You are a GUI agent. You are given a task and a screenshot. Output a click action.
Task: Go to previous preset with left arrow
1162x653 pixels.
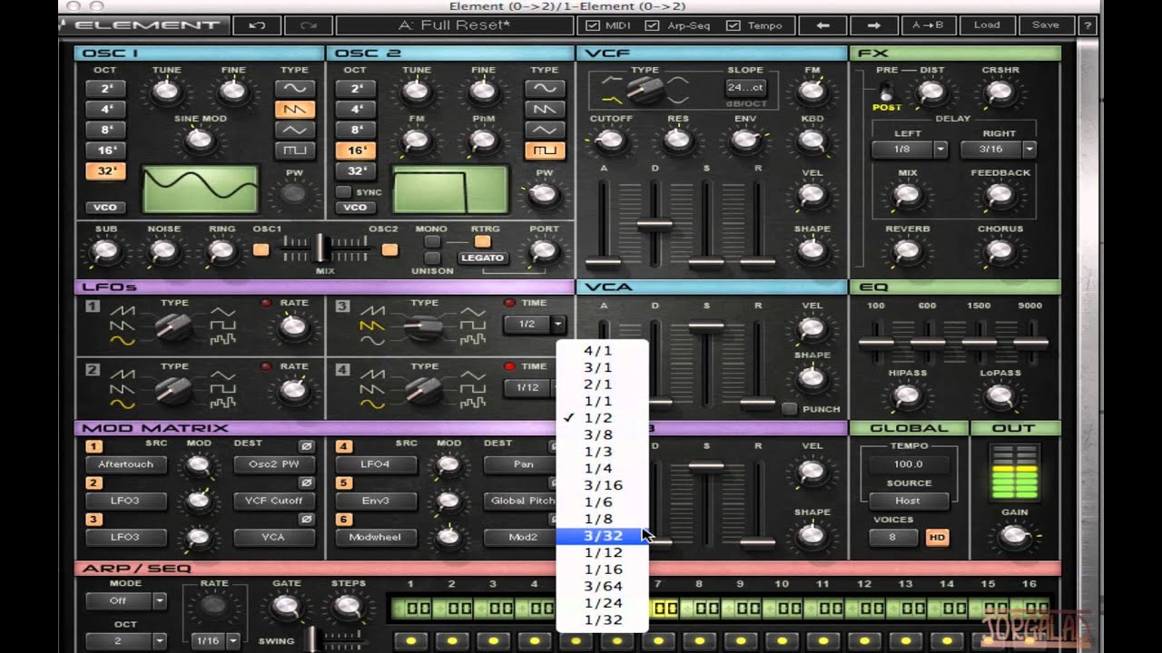(824, 25)
